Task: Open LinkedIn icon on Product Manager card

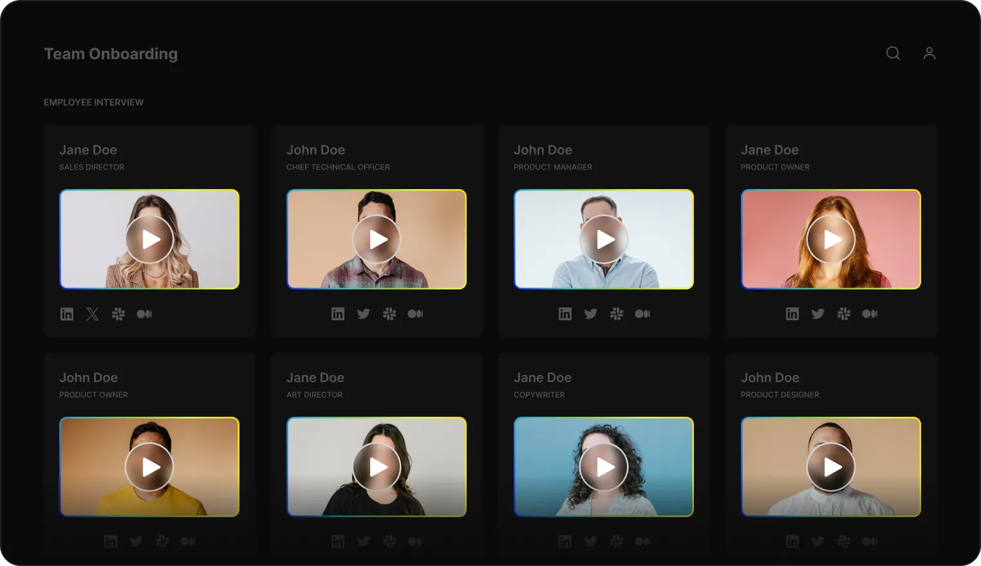Action: [565, 314]
